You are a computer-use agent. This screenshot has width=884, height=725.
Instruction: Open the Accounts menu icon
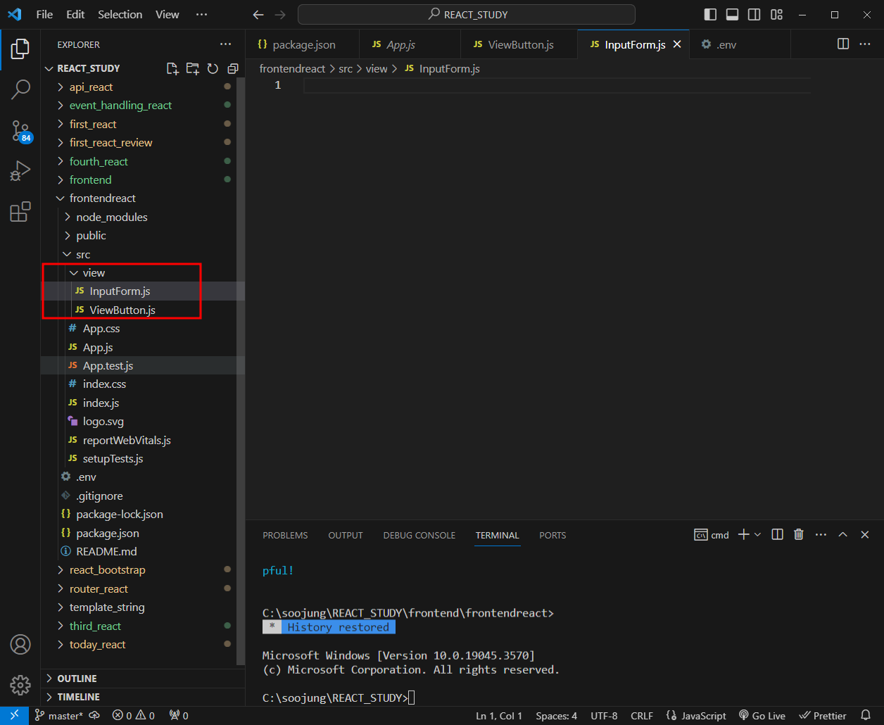(20, 644)
